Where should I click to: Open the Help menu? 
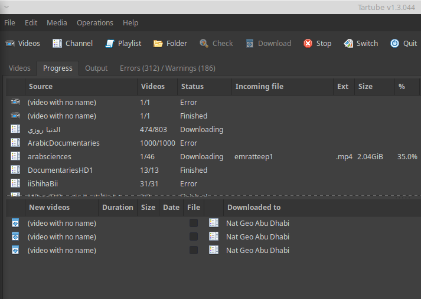pos(130,23)
